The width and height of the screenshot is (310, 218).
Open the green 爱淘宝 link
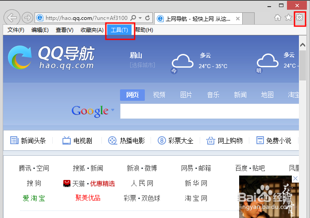[34, 198]
